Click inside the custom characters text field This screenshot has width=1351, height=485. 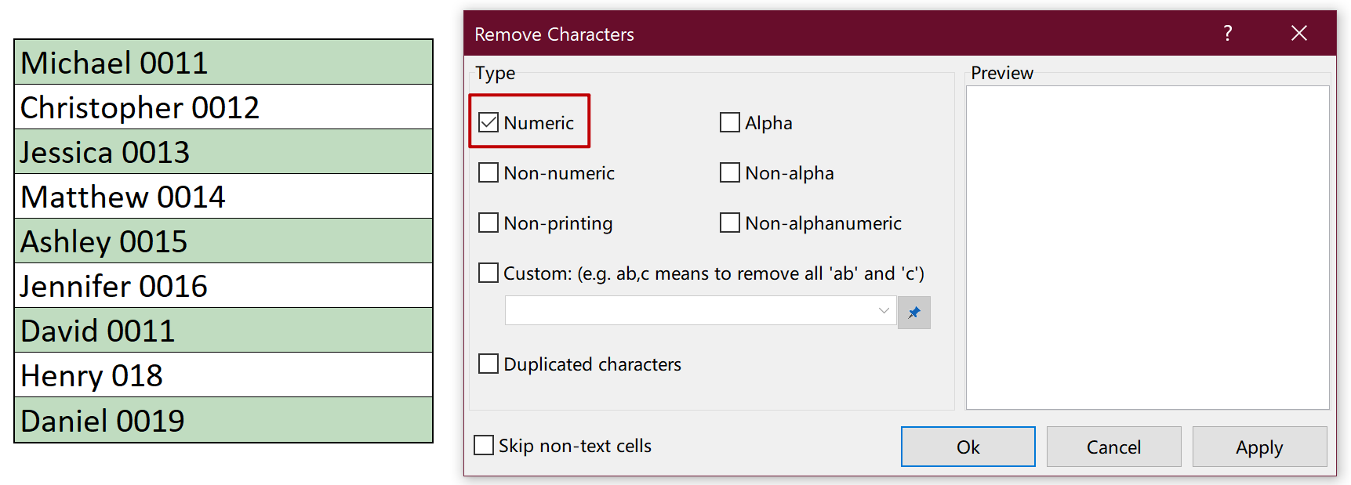tap(690, 310)
